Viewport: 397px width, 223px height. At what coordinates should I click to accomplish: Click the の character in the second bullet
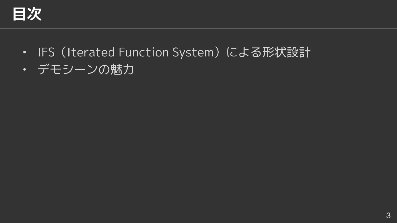point(104,70)
